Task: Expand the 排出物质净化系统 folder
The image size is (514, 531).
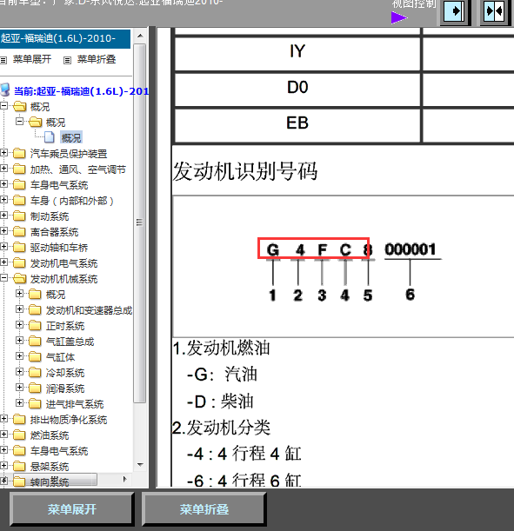Action: click(3, 419)
